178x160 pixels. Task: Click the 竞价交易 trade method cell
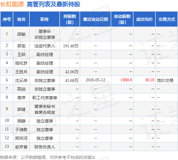(x=165, y=80)
